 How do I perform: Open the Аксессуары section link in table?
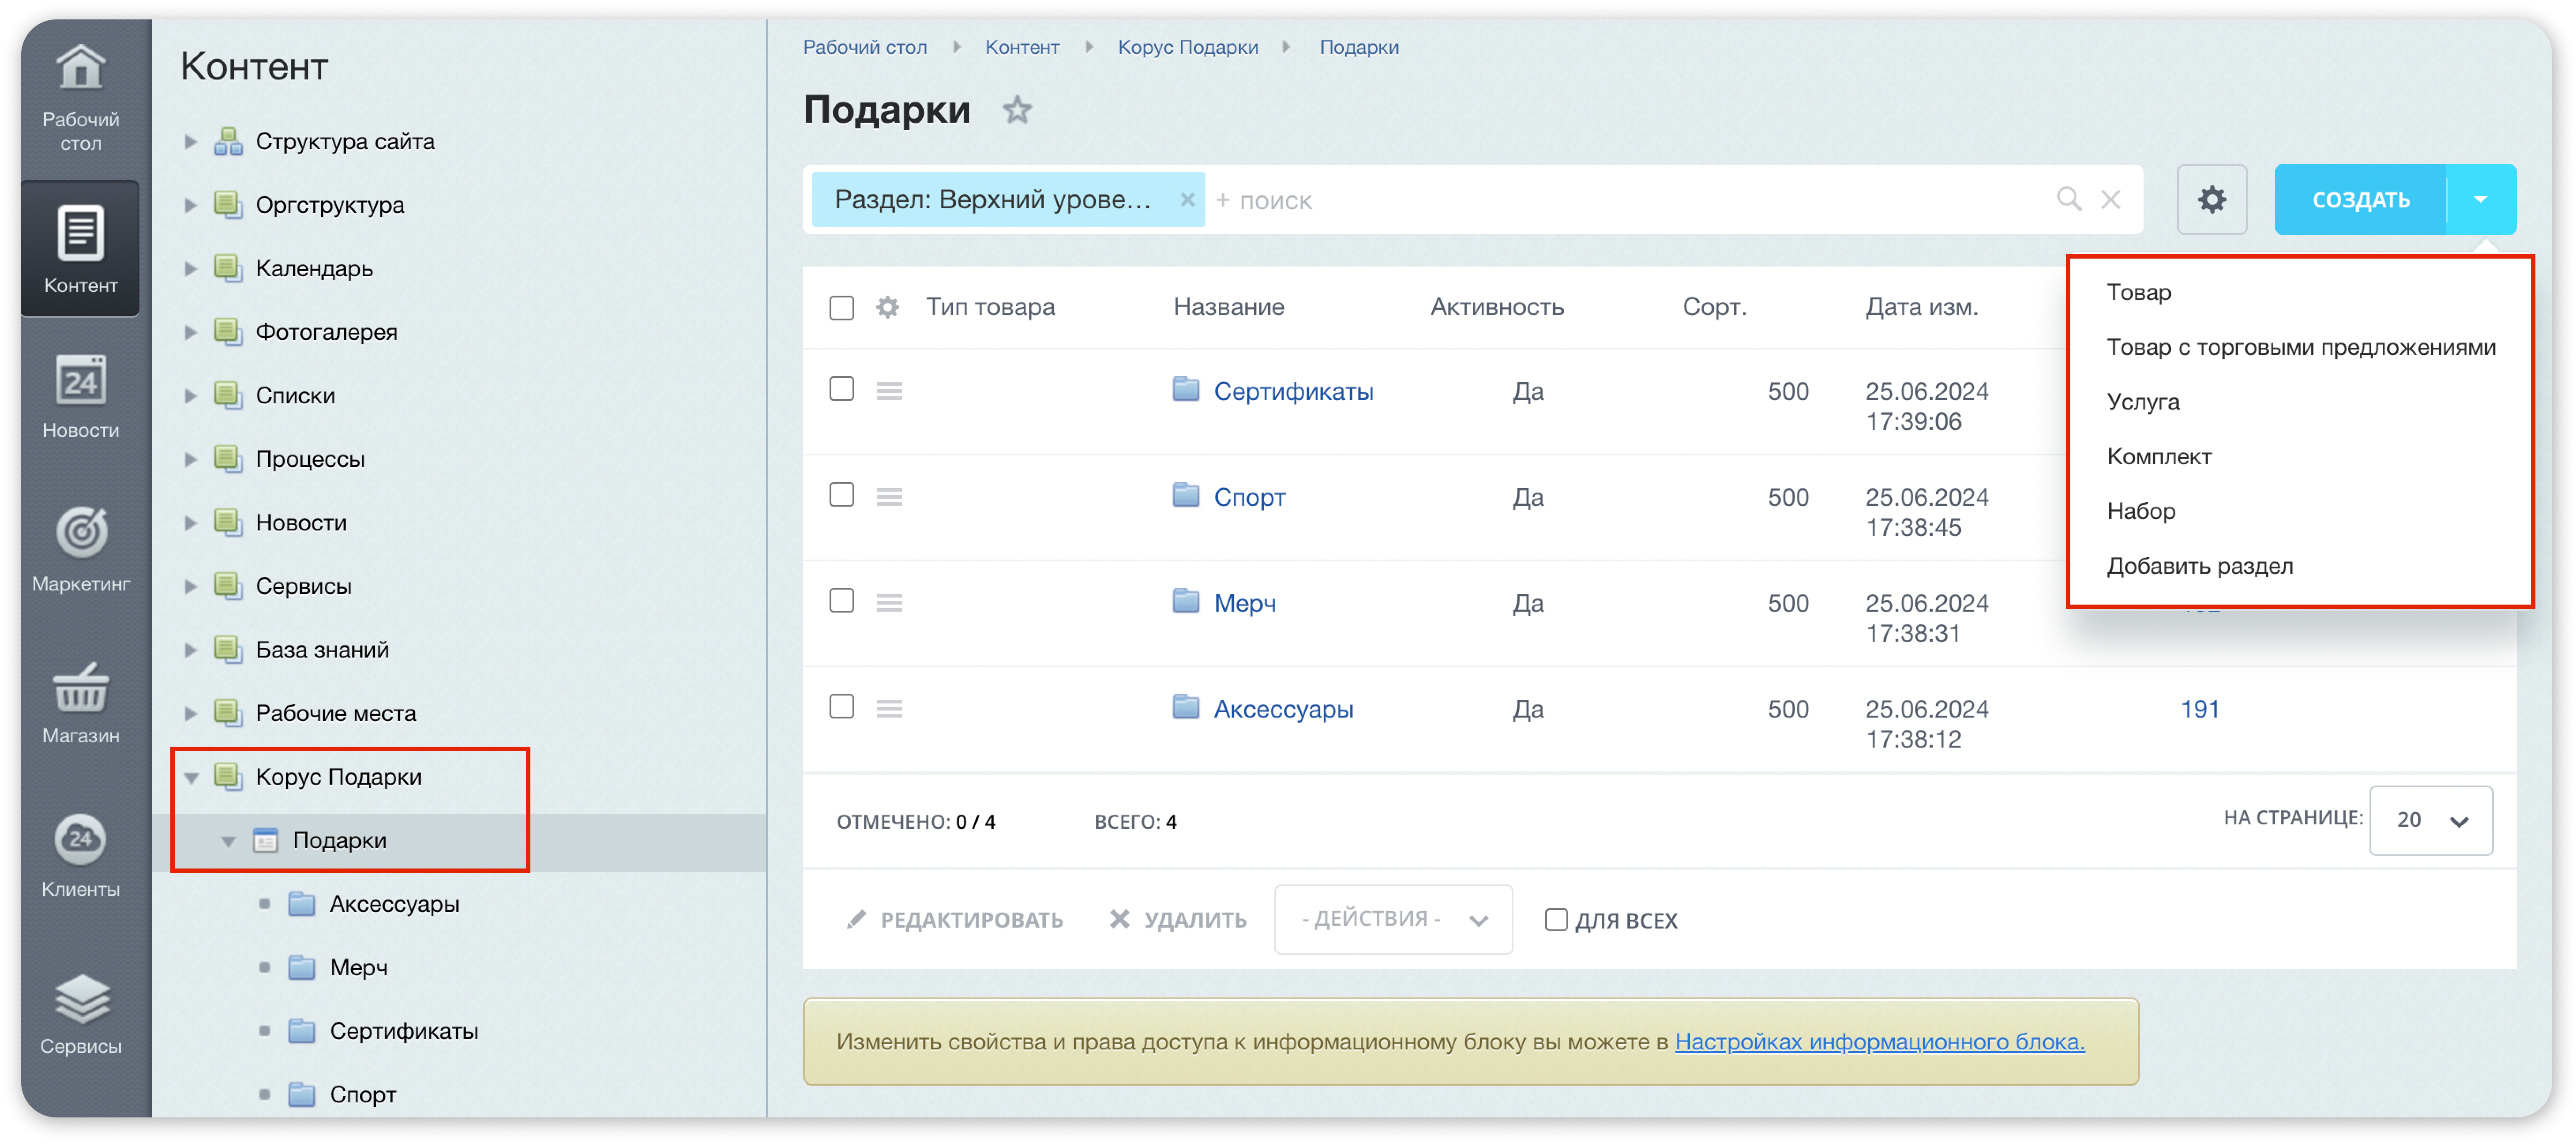click(1283, 709)
